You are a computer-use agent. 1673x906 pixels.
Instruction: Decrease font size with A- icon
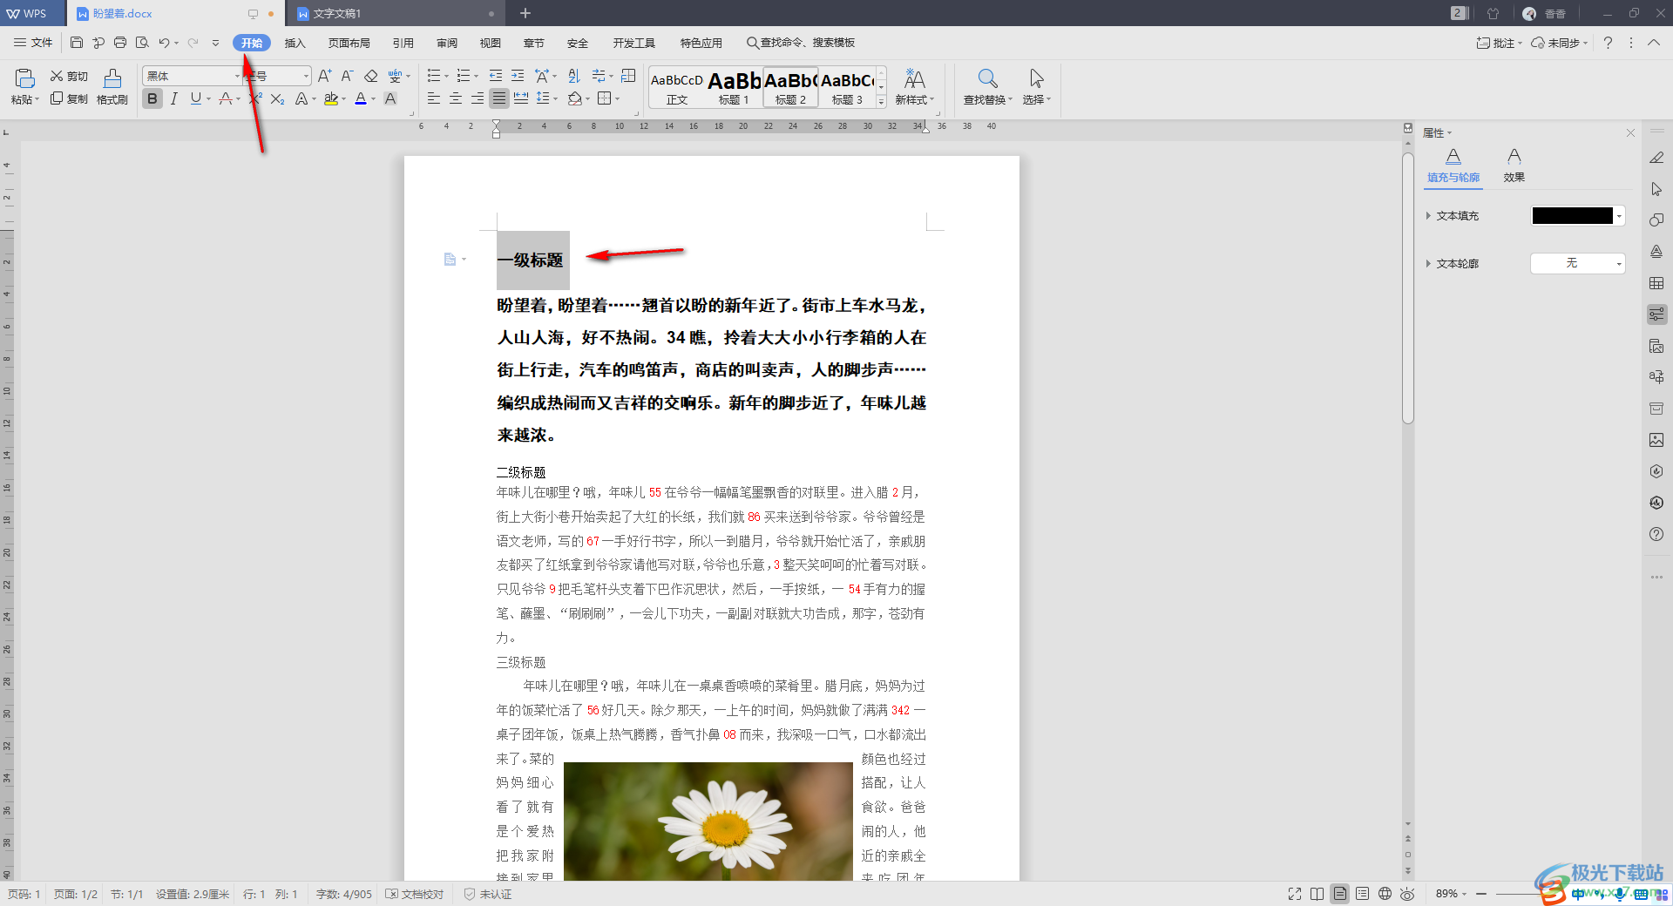pos(347,77)
